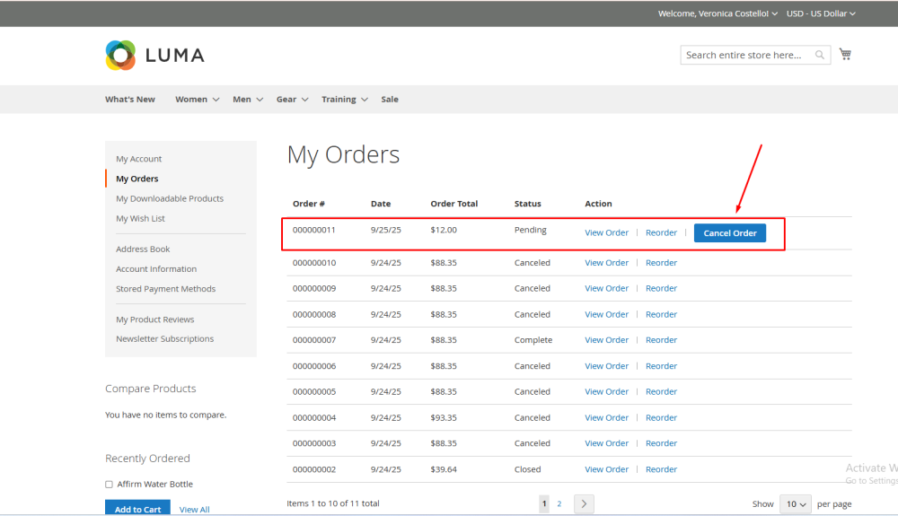Reorder order 000000009
This screenshot has height=516, width=898.
[661, 288]
